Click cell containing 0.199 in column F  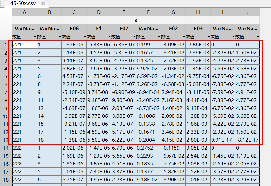tap(148, 45)
